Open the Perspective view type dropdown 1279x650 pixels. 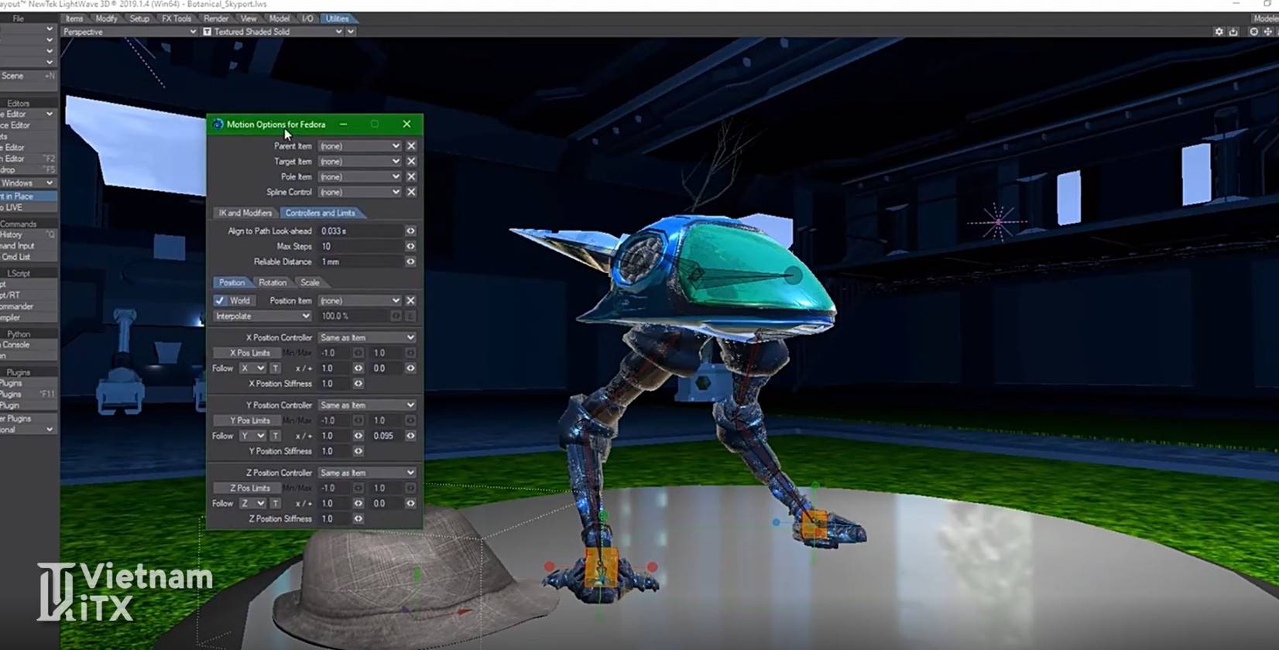(x=129, y=32)
